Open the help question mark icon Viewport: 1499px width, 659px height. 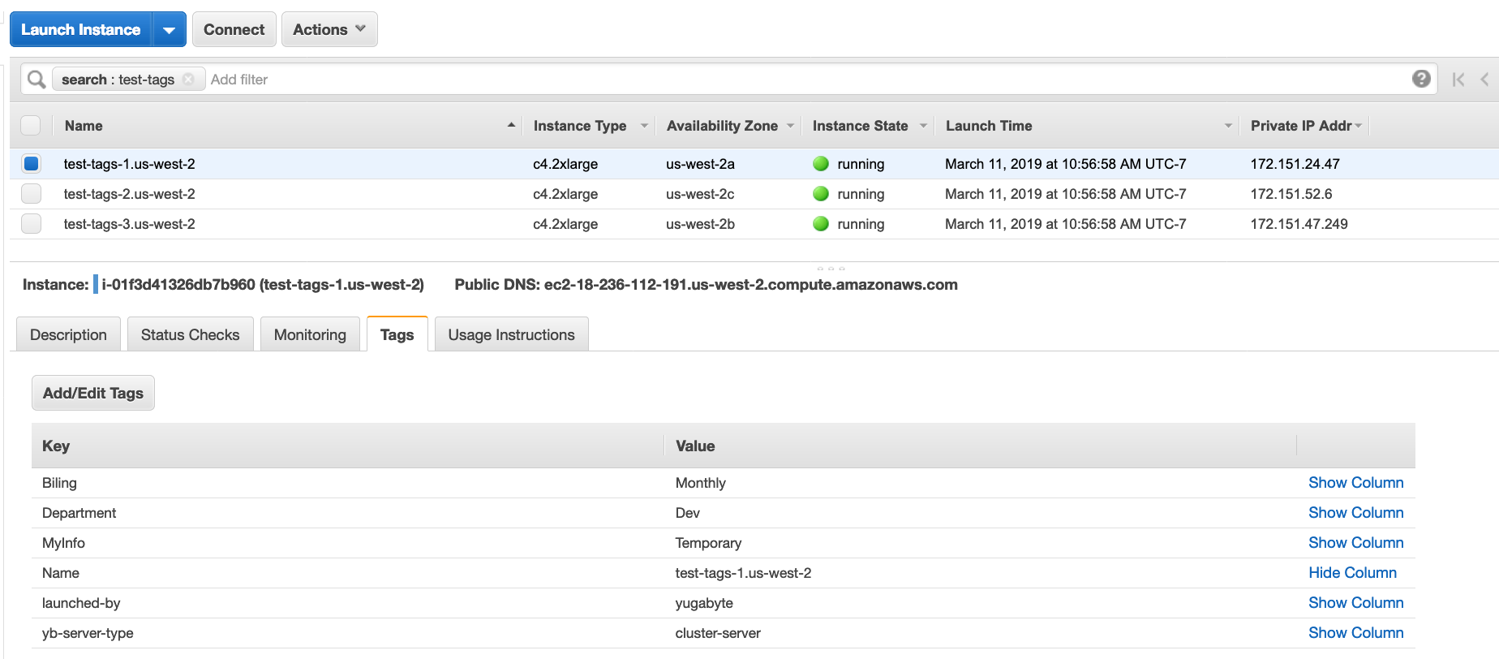tap(1420, 79)
